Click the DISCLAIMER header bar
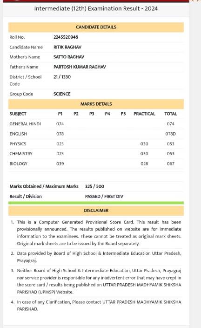This screenshot has height=328, width=201. pos(96,211)
